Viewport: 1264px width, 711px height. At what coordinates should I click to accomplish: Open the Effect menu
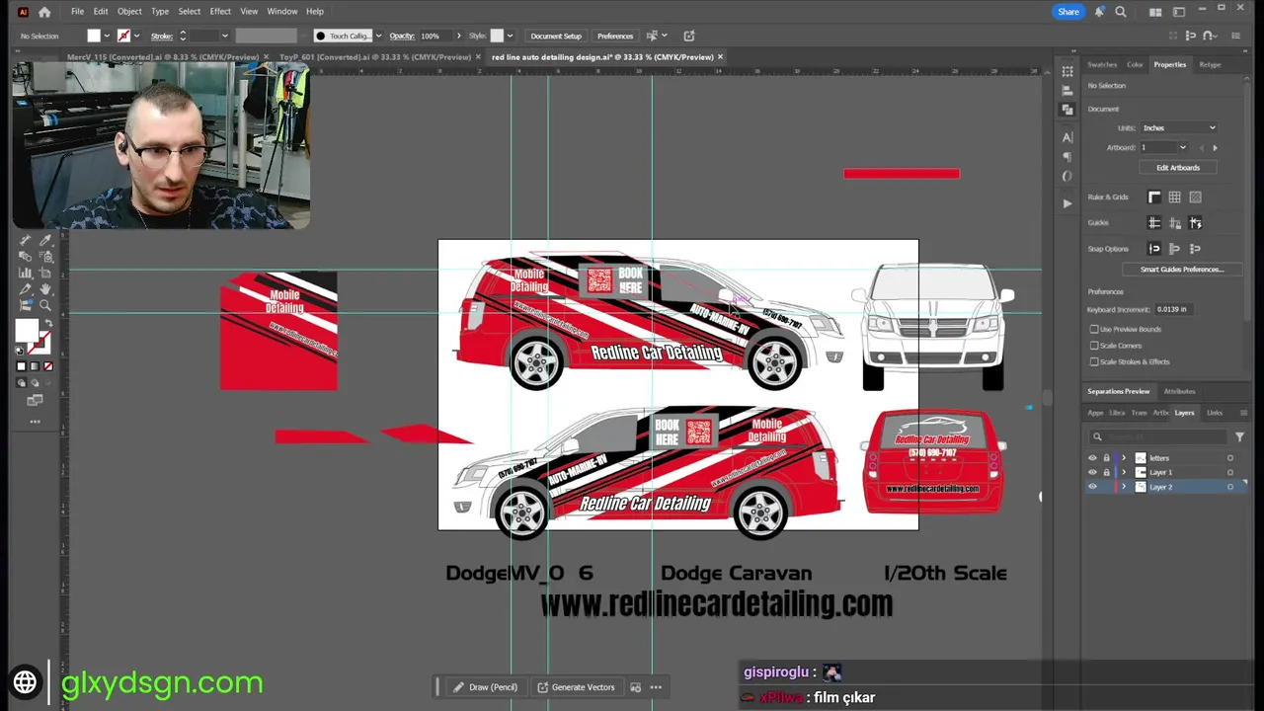tap(220, 12)
